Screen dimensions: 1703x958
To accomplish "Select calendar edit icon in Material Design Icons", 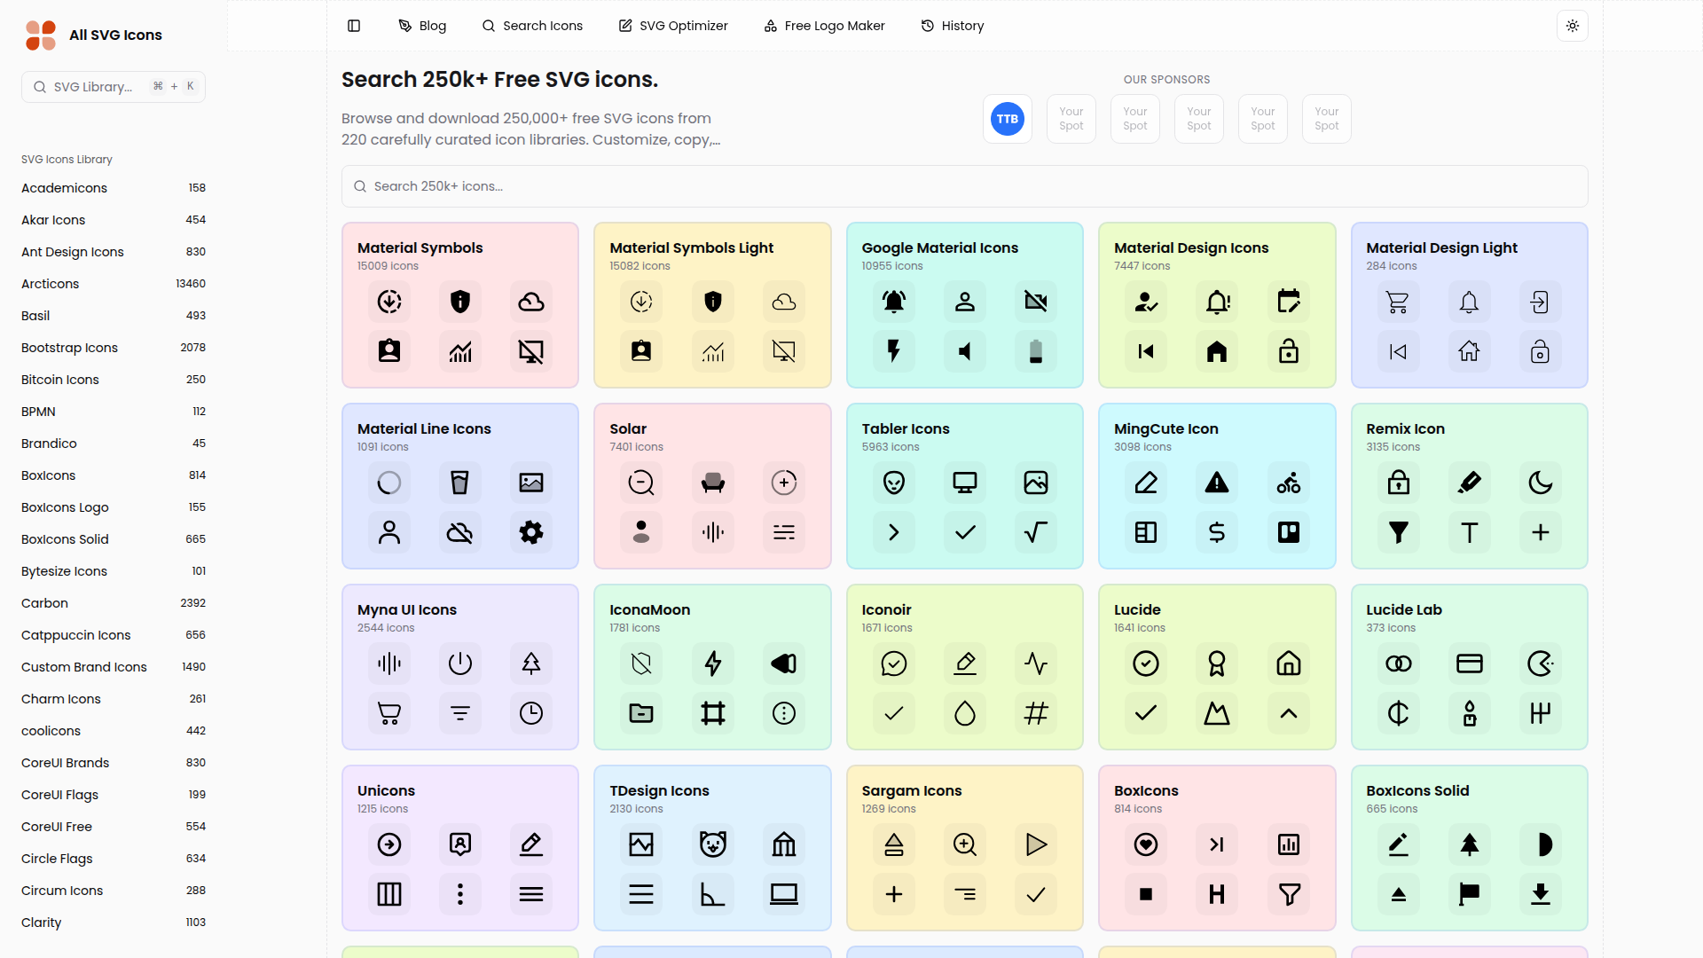I will 1289,302.
